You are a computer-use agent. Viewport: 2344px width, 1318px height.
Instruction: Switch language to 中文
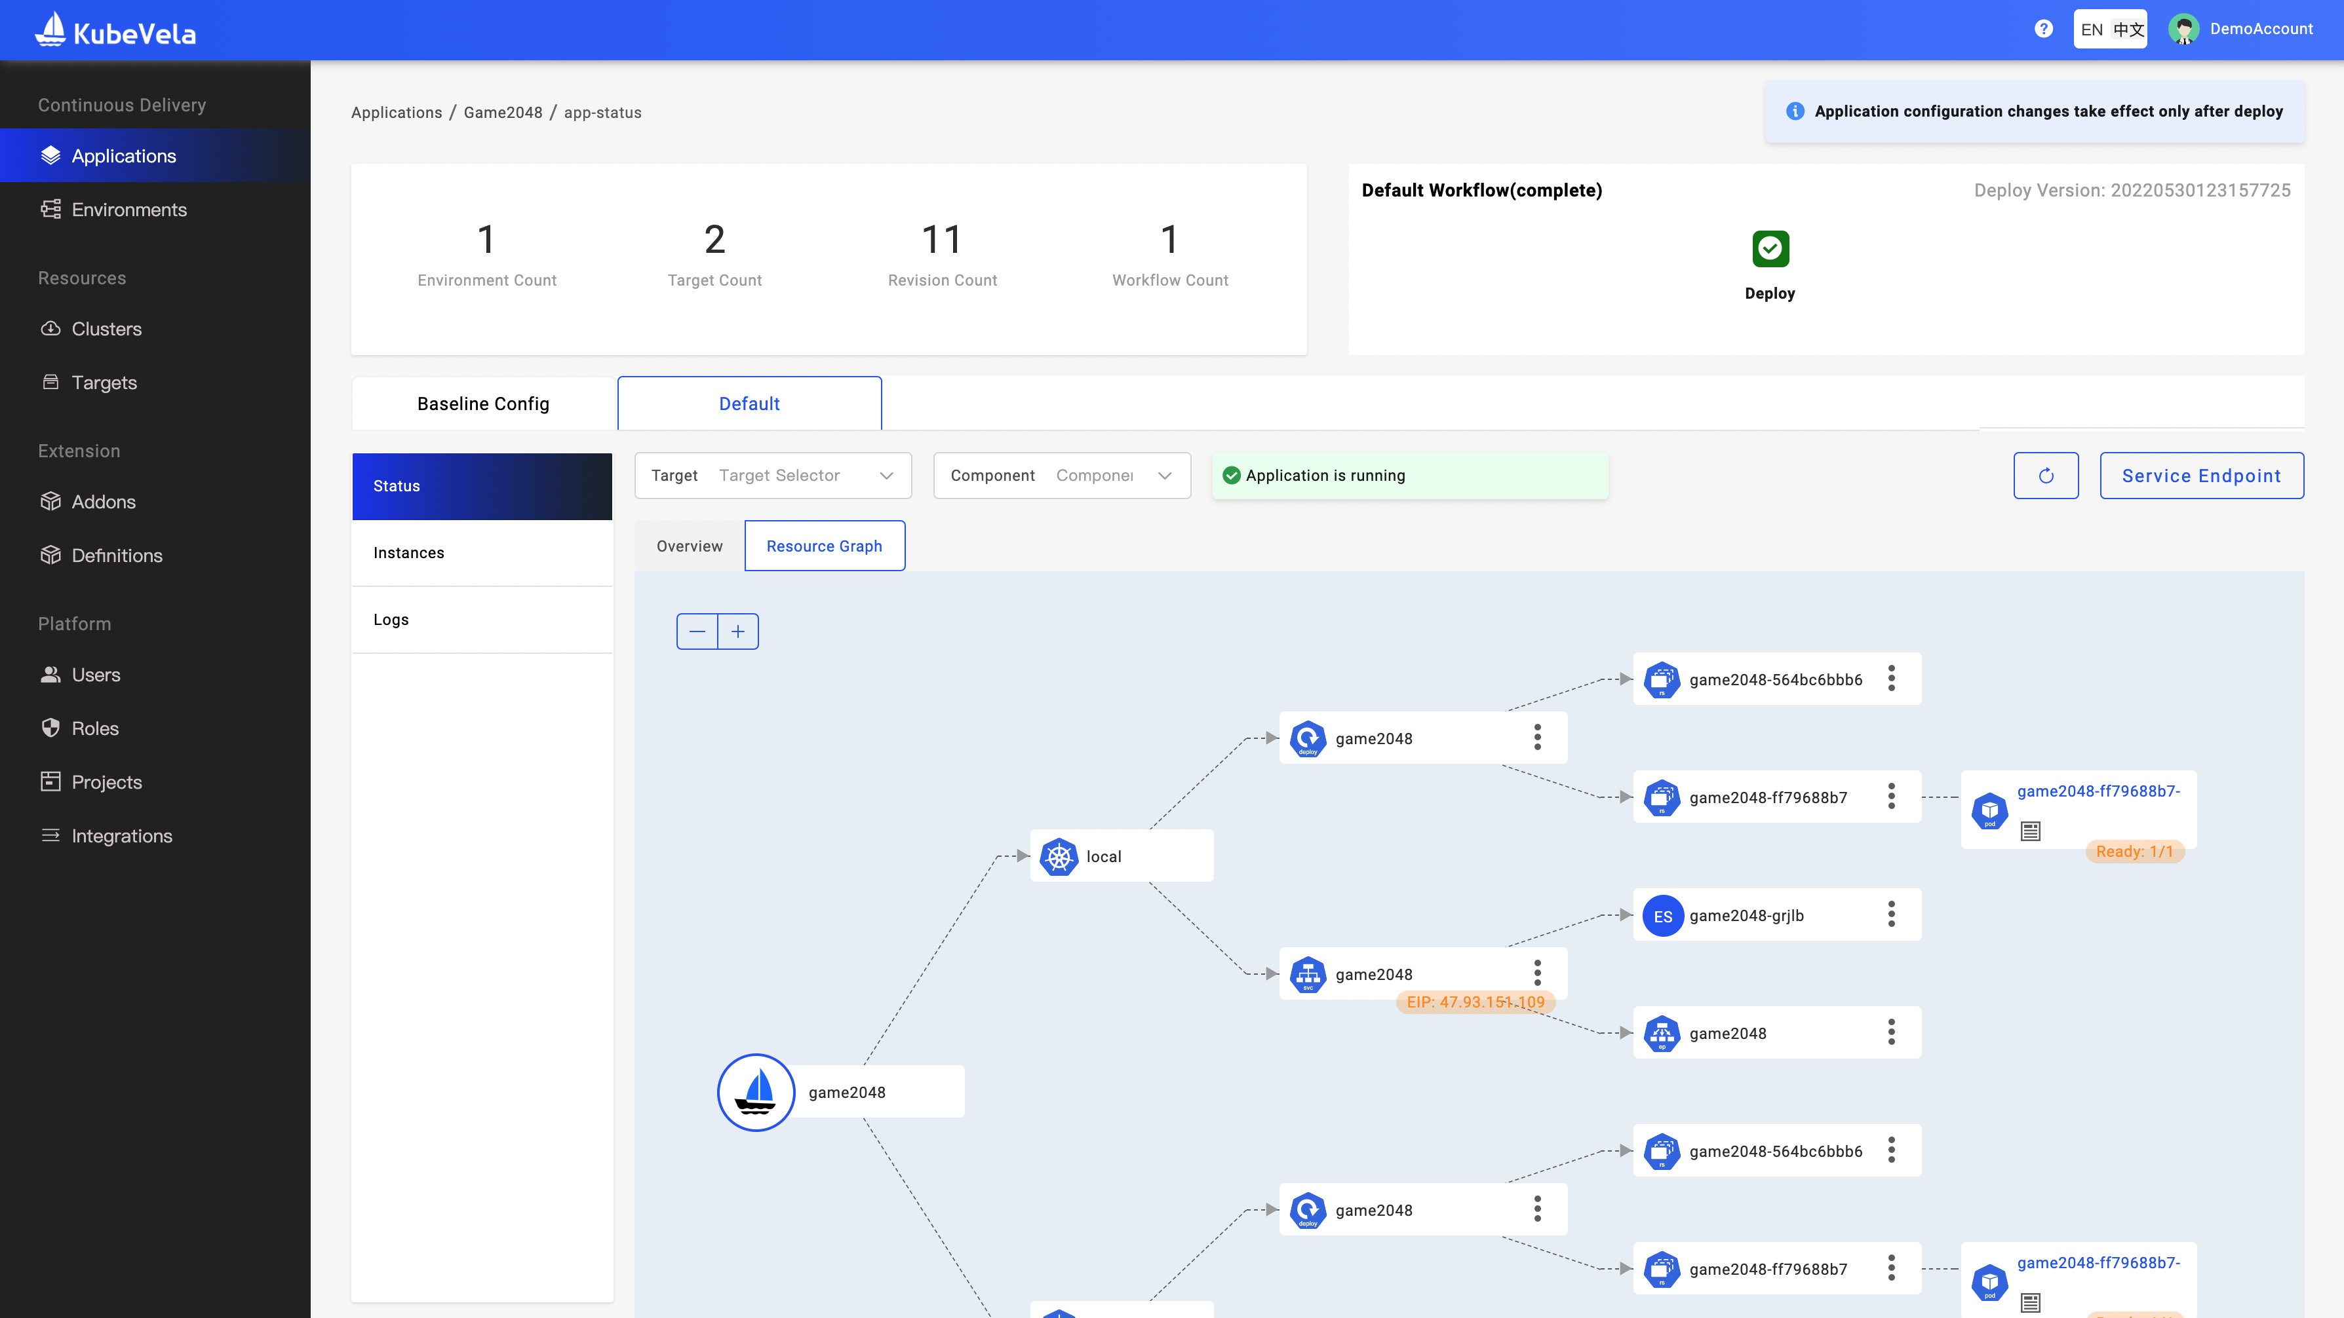coord(2128,29)
